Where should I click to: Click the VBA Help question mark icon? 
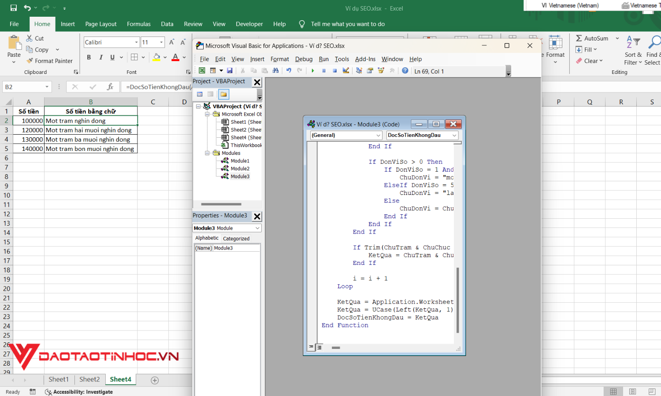click(405, 70)
